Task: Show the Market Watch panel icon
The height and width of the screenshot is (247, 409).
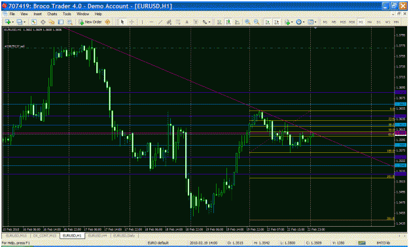Action: [34, 22]
